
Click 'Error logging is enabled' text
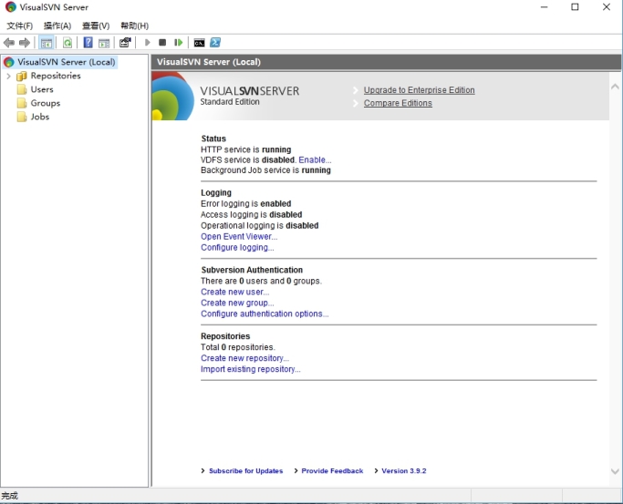click(x=246, y=203)
